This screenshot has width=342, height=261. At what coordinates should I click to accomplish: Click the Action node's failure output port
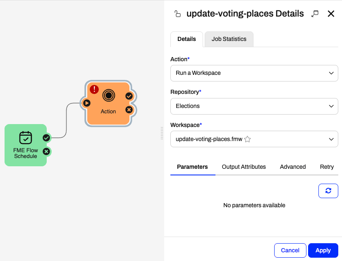click(129, 110)
